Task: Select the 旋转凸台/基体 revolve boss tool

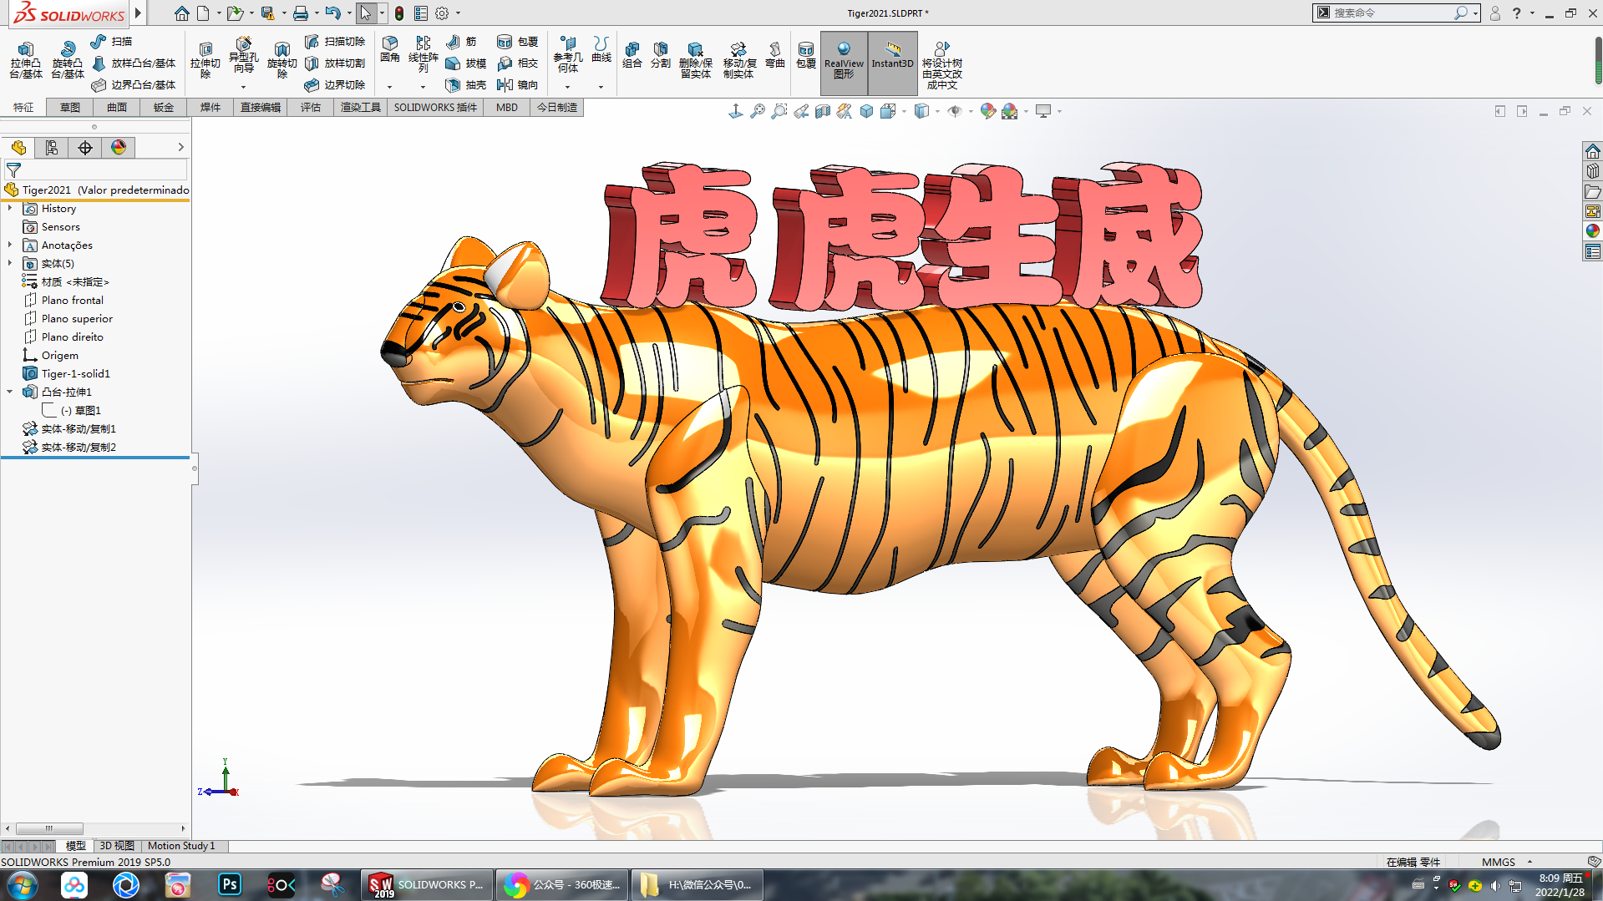Action: click(x=68, y=60)
